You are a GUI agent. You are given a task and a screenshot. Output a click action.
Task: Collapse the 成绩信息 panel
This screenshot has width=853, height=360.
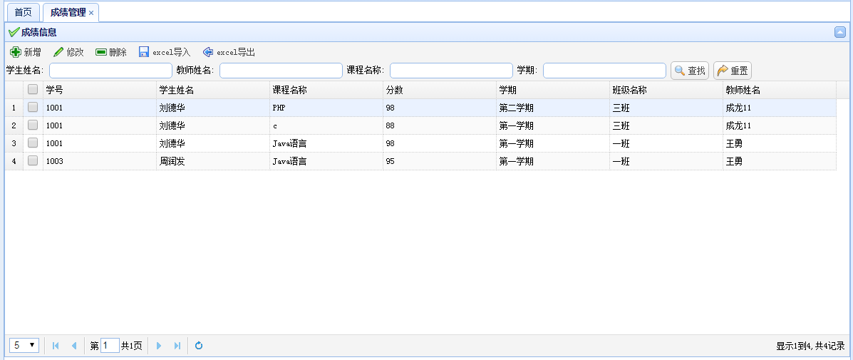[840, 32]
